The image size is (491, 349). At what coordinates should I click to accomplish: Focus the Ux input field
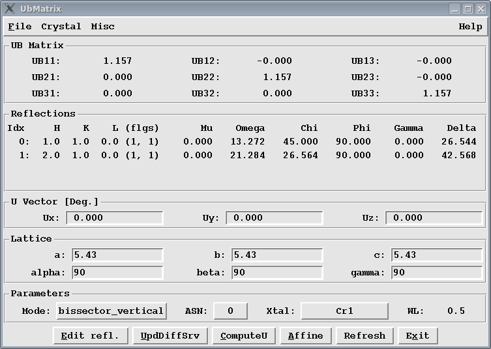(114, 217)
